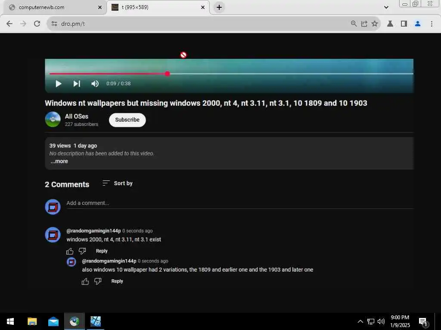Open the Action Center notifications
Image resolution: width=441 pixels, height=330 pixels.
424,322
